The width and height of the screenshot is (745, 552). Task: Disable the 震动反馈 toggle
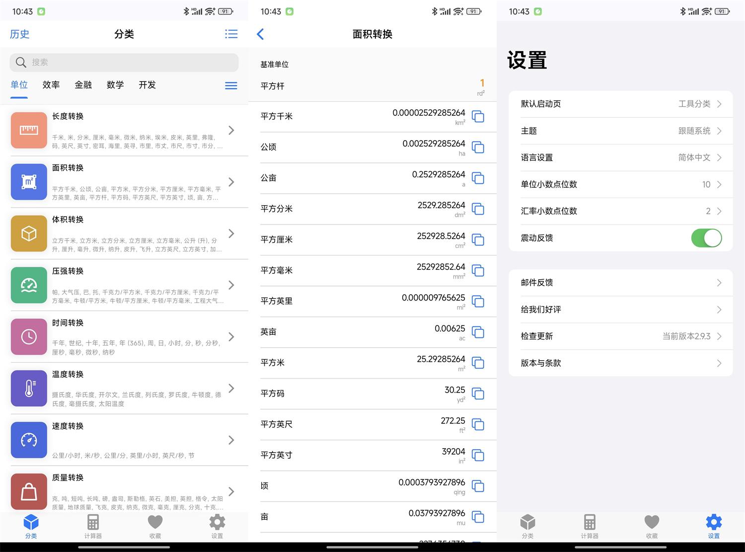point(706,238)
